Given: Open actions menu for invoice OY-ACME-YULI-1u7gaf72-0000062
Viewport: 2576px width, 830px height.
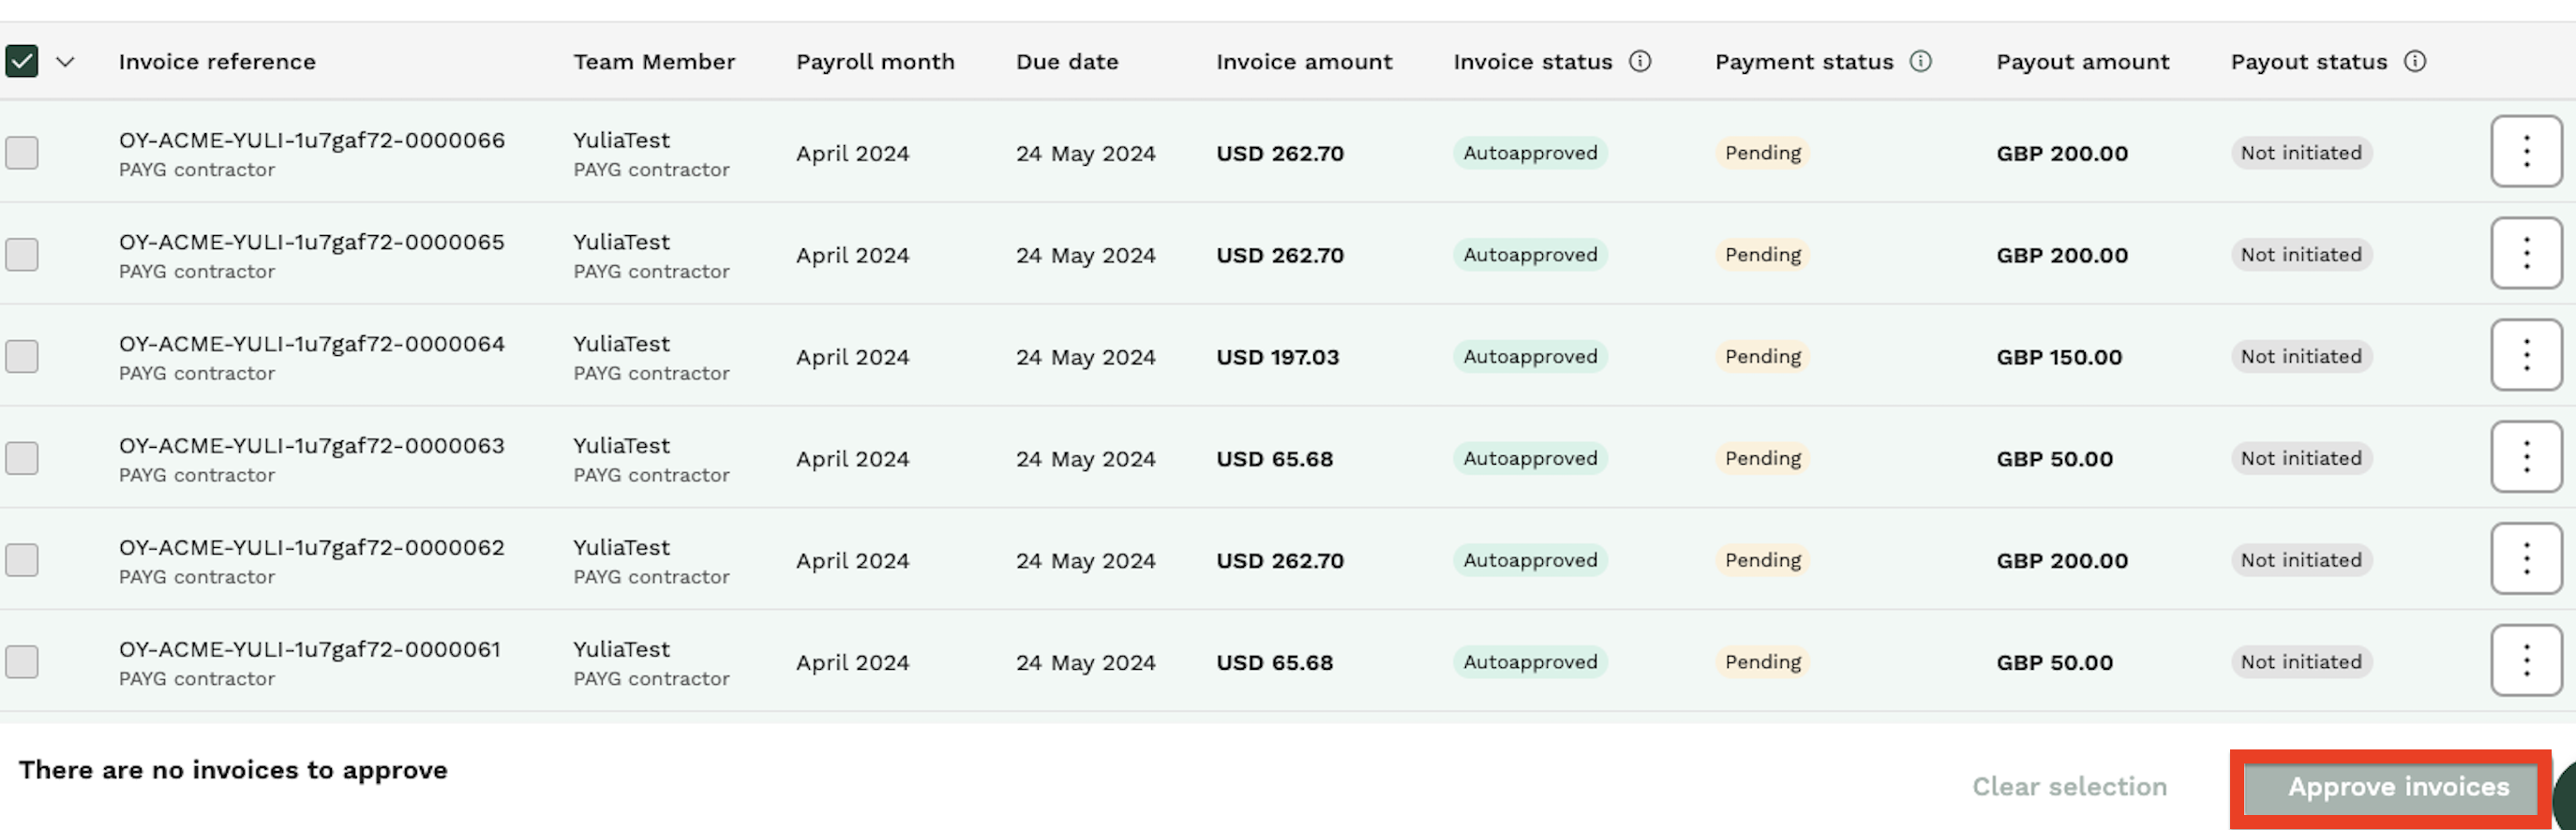Looking at the screenshot, I should point(2526,559).
